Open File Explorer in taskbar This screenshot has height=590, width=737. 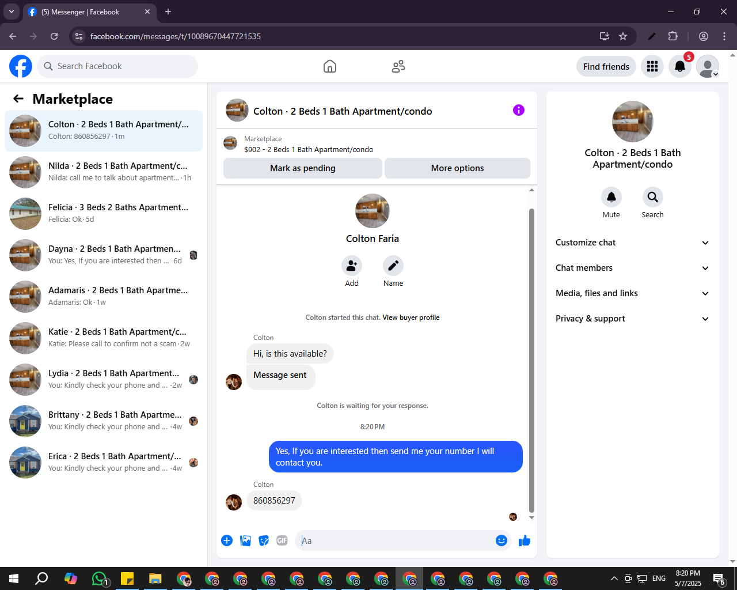click(x=155, y=578)
